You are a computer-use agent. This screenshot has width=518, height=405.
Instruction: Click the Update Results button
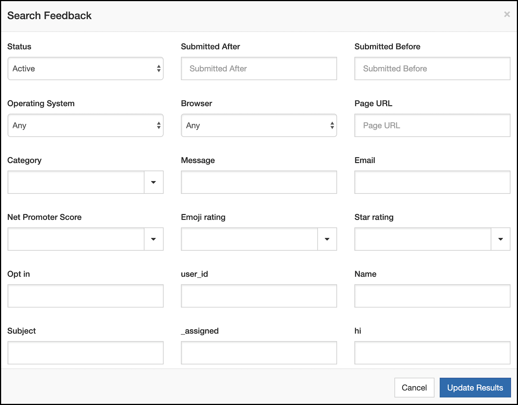click(x=475, y=387)
